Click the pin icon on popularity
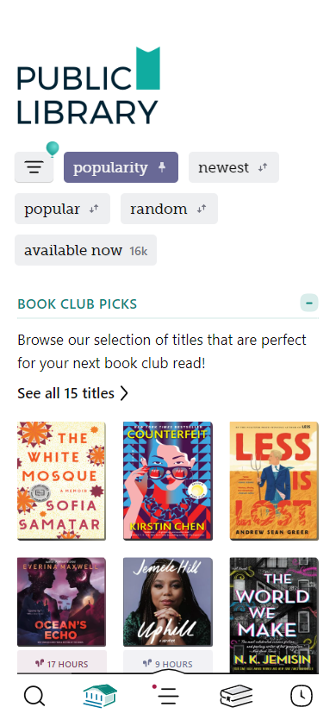This screenshot has height=726, width=336. pyautogui.click(x=161, y=167)
